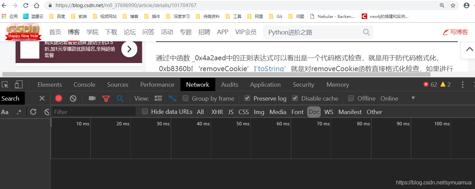Toggle the waterfall overview view icon
This screenshot has width=475, height=189.
click(173, 98)
